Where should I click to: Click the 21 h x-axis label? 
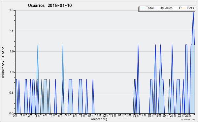click(173, 115)
